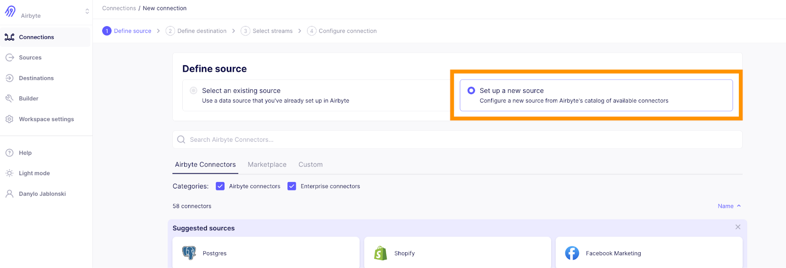The image size is (786, 268).
Task: Uncheck the Airbyte connectors checkbox
Action: 220,187
